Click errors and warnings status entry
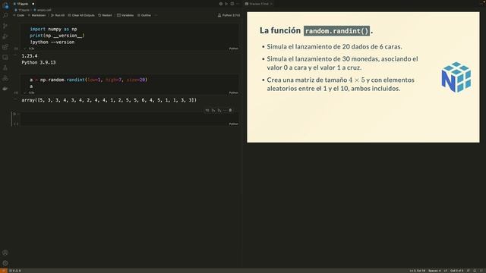Viewport: 486px width, 273px height. [15, 271]
